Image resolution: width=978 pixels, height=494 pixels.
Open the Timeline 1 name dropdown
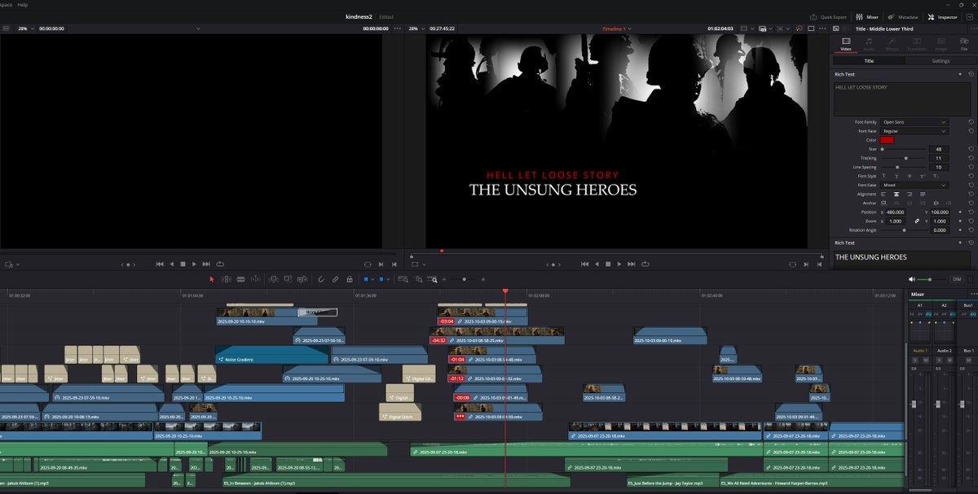pyautogui.click(x=616, y=28)
